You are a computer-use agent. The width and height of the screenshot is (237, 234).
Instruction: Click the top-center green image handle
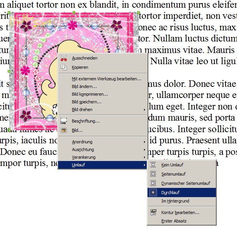pyautogui.click(x=74, y=12)
